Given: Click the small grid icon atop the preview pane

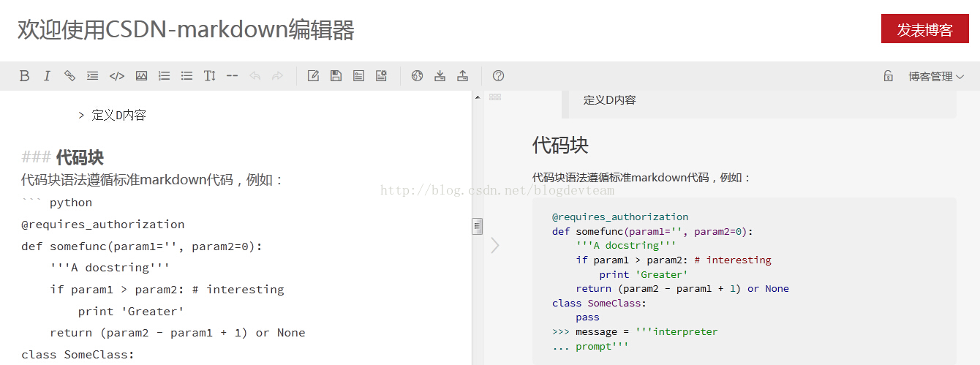Looking at the screenshot, I should pyautogui.click(x=495, y=97).
